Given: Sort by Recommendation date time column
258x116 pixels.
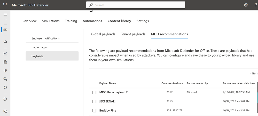Looking at the screenshot, I should click(239, 83).
